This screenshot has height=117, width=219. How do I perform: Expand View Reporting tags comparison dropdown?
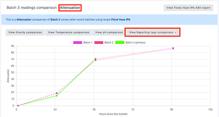[x=153, y=33]
